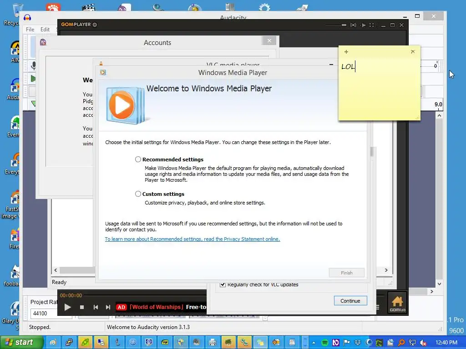Viewport: 466px width, 349px height.
Task: Open the Audacity Edit menu
Action: [45, 30]
